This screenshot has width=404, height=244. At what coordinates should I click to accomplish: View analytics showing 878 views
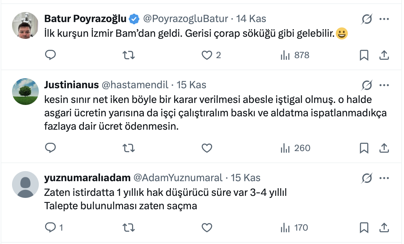tap(295, 55)
